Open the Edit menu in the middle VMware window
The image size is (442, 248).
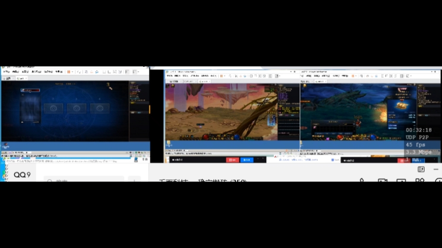click(177, 76)
